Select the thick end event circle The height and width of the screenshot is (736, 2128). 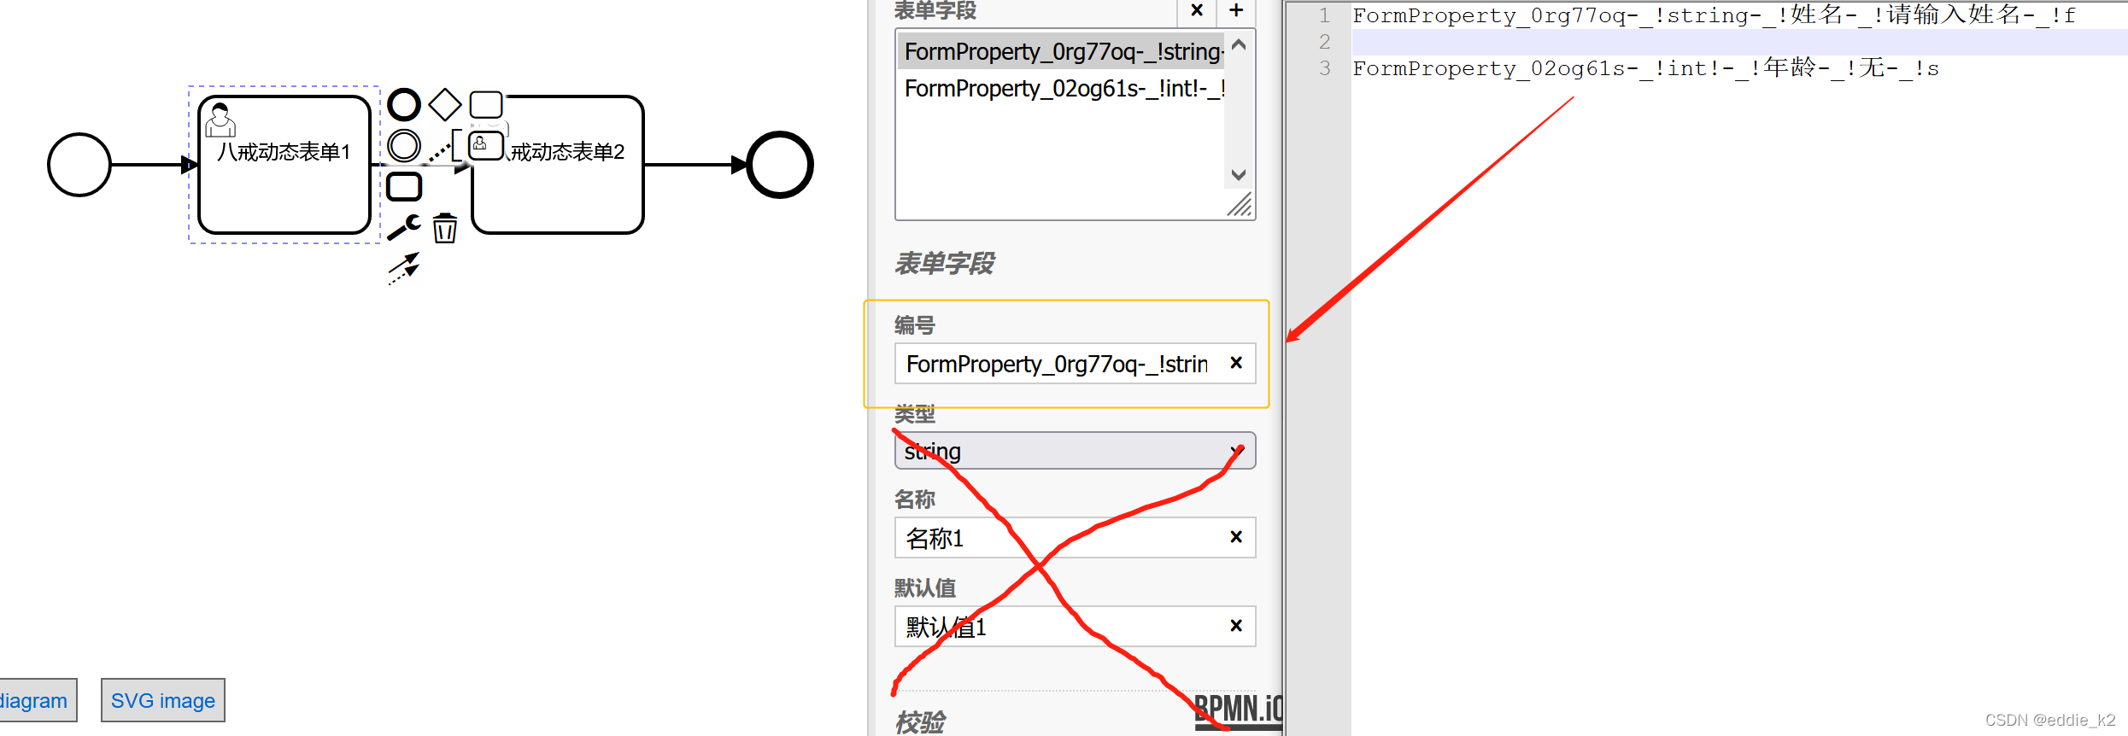tap(780, 165)
